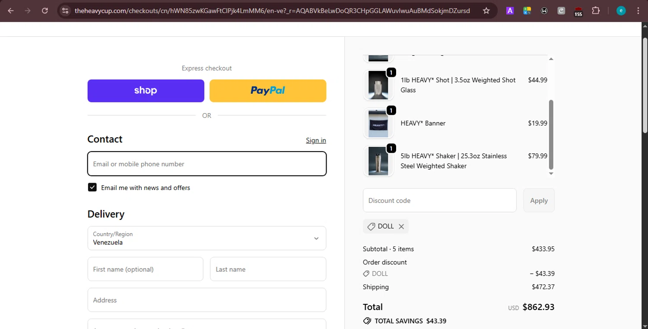Open site information icon in address bar
The width and height of the screenshot is (648, 329).
pyautogui.click(x=65, y=10)
